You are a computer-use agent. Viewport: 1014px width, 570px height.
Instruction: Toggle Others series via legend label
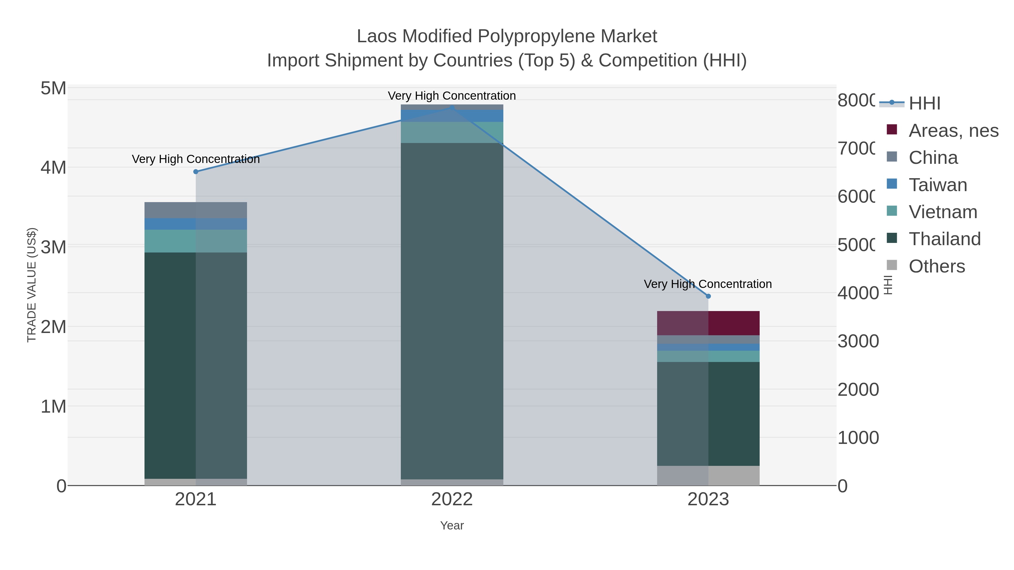[937, 266]
